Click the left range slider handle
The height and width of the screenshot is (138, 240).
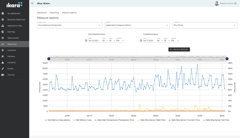pos(49,59)
